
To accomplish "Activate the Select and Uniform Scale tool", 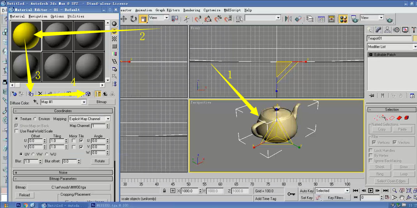I will [x=143, y=19].
